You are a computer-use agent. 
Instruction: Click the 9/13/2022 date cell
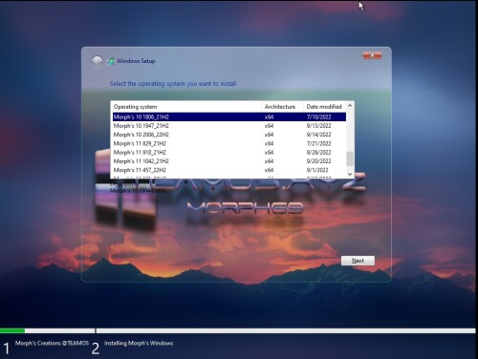tap(318, 126)
